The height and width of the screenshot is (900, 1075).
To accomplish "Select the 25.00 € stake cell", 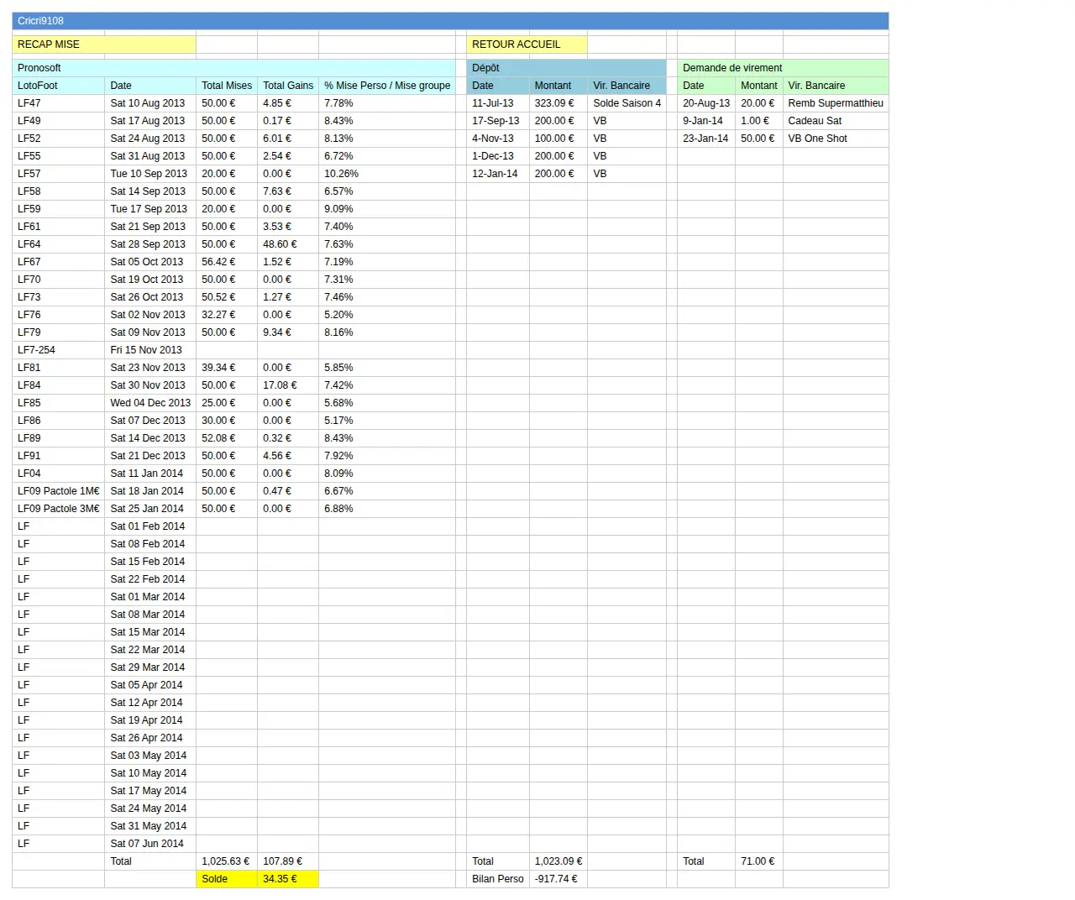I will [227, 403].
